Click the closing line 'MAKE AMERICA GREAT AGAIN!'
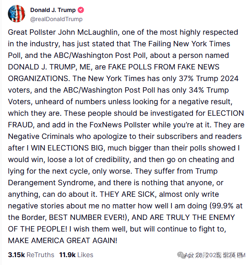This screenshot has width=251, height=265. [x=63, y=241]
